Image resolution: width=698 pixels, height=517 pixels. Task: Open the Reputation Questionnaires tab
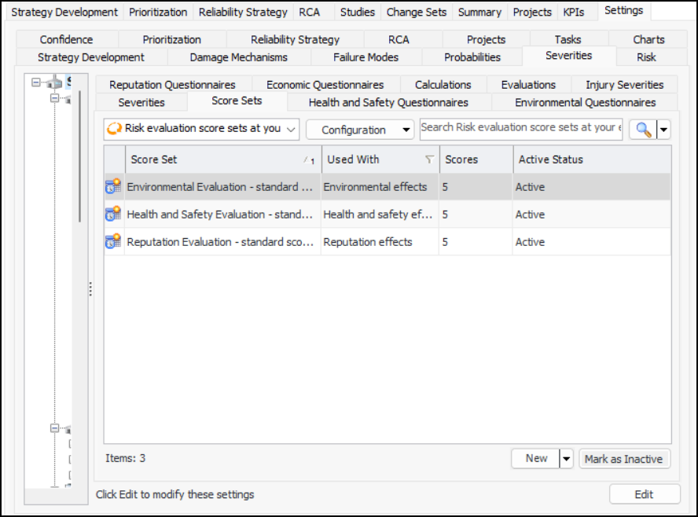click(x=172, y=85)
